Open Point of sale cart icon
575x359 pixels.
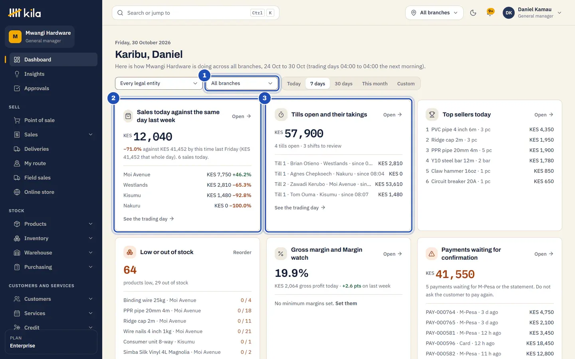(17, 120)
